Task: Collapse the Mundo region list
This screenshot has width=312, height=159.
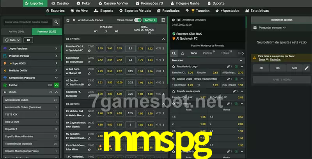Action: (56, 92)
